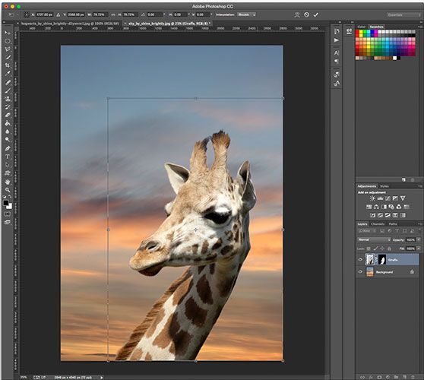Click the X position input field
Screen dimensions: 424x380
(x=45, y=14)
